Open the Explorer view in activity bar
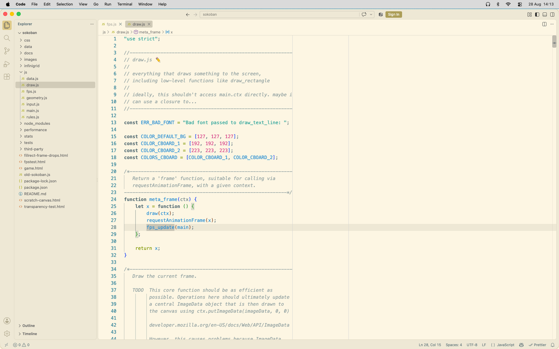Image resolution: width=559 pixels, height=349 pixels. tap(7, 25)
